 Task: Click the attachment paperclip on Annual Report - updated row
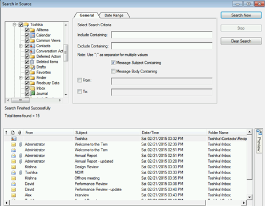tap(20, 161)
